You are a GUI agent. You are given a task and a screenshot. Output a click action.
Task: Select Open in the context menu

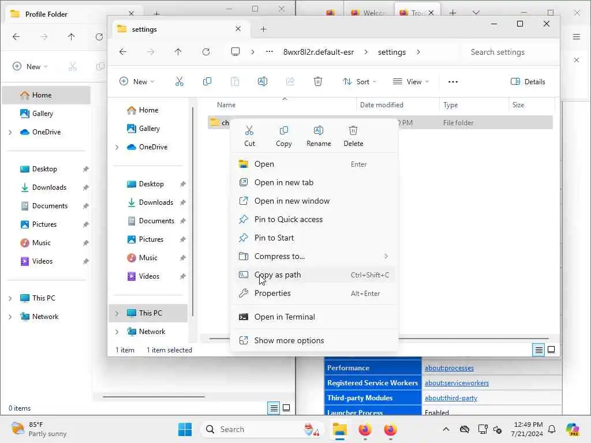coord(314,164)
